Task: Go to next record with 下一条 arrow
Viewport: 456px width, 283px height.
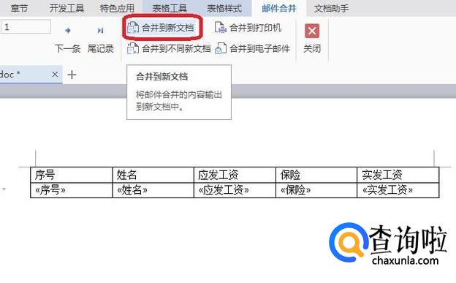Action: tap(68, 30)
